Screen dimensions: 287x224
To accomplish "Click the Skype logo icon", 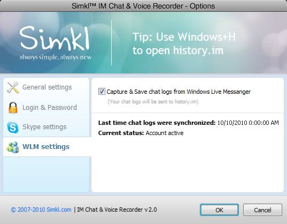I will [13, 127].
